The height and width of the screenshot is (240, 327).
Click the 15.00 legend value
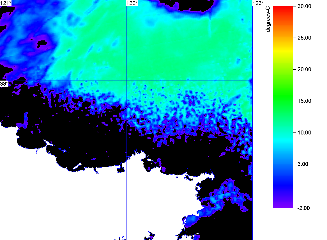click(x=304, y=101)
